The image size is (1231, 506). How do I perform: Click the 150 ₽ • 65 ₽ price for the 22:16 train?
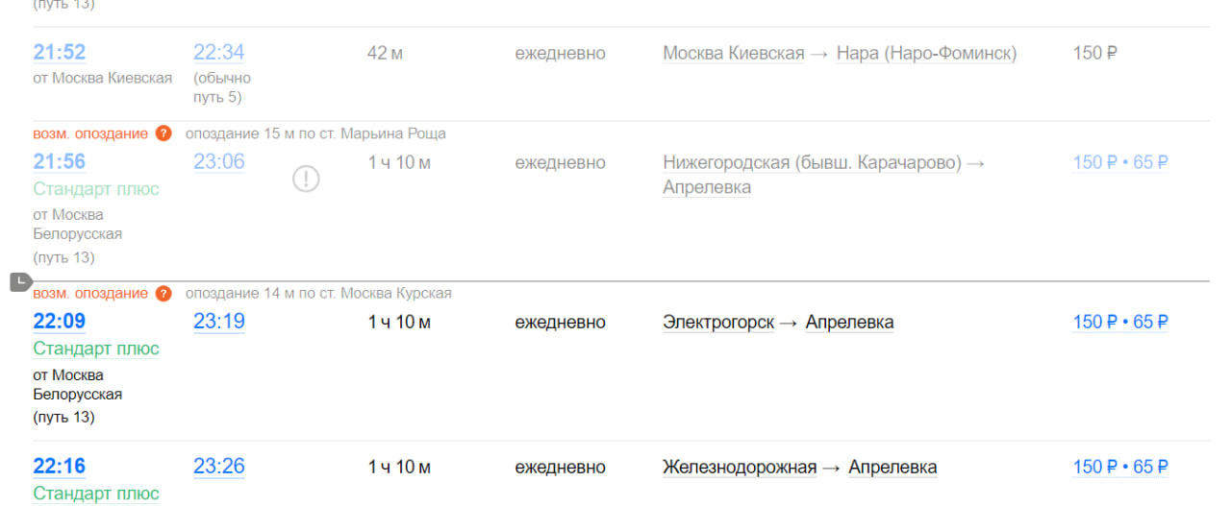pyautogui.click(x=1120, y=467)
